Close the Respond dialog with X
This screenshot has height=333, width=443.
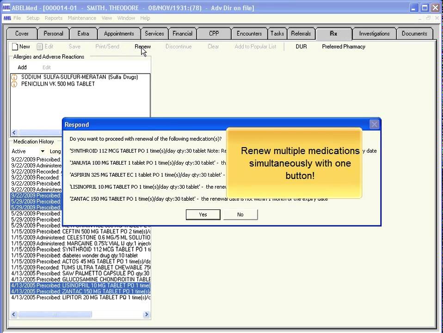pyautogui.click(x=374, y=124)
